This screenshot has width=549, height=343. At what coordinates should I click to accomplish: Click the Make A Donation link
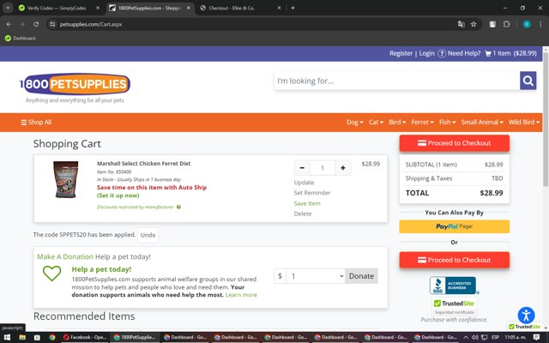coord(65,257)
